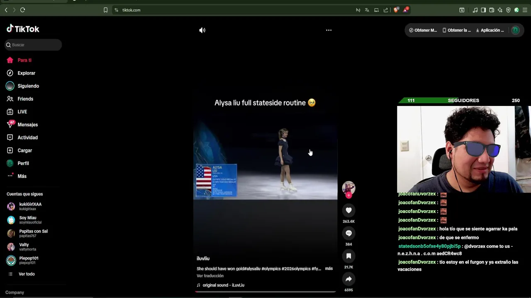
Task: Expand followed accounts with Ver todo
Action: tap(22, 274)
